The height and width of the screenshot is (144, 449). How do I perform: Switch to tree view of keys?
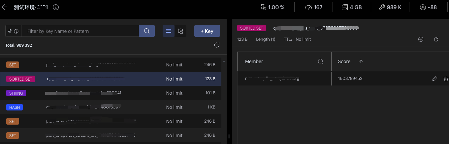point(180,31)
